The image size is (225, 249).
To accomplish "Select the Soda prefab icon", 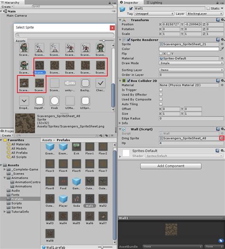I will pyautogui.click(x=76, y=199).
